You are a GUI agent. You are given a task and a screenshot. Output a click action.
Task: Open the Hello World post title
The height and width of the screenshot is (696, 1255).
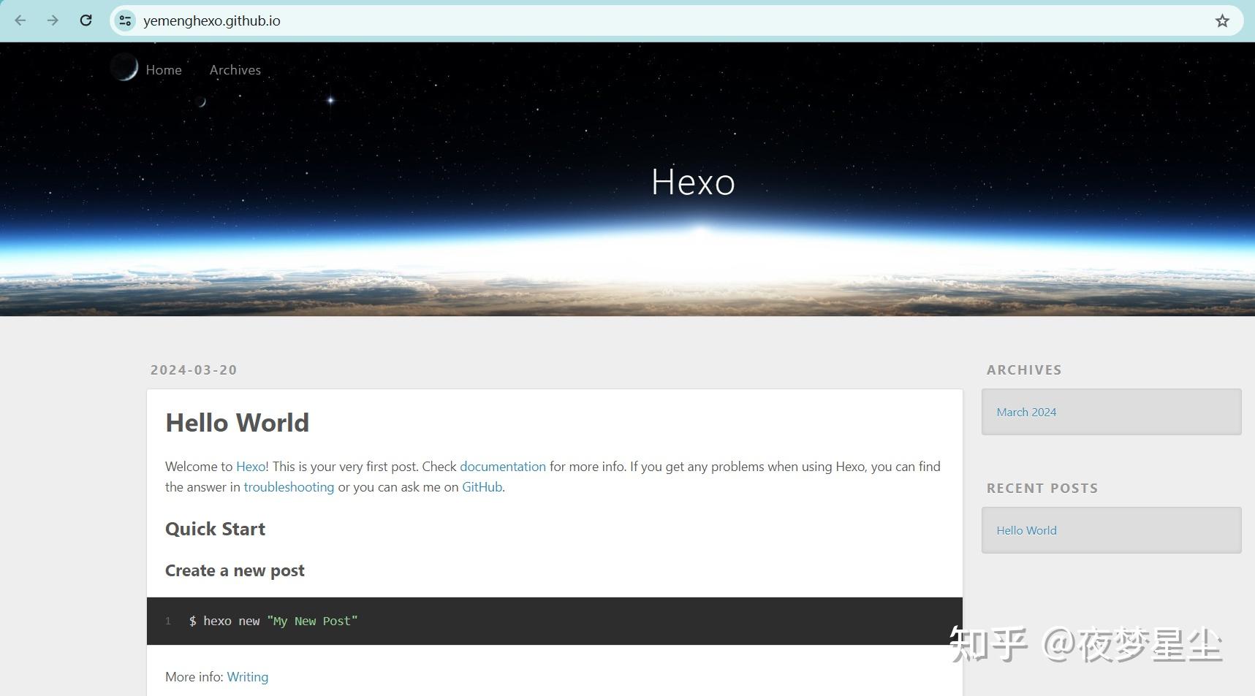coord(237,422)
